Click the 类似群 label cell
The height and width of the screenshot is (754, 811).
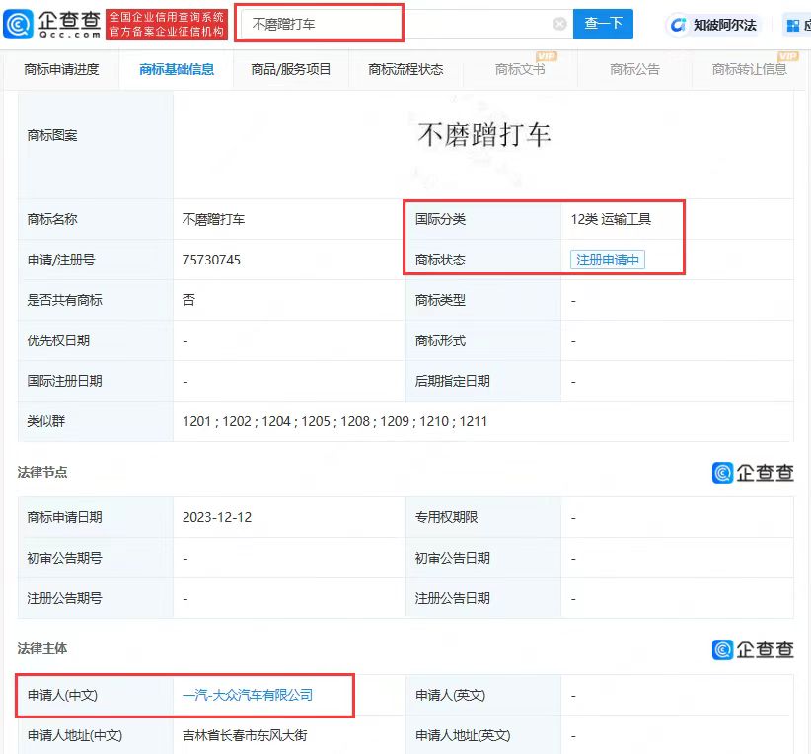coord(95,421)
